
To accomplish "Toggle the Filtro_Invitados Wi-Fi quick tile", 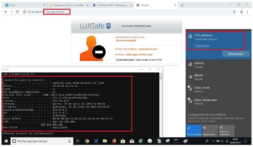I will pyautogui.click(x=194, y=130).
